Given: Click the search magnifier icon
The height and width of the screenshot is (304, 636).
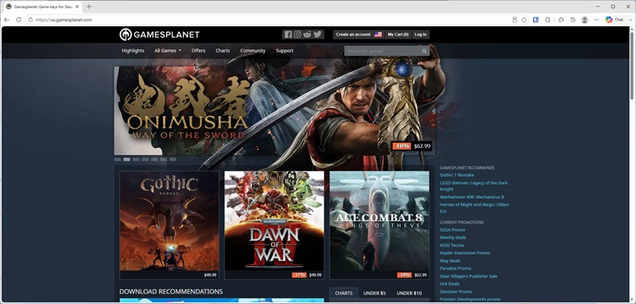Looking at the screenshot, I should point(424,51).
